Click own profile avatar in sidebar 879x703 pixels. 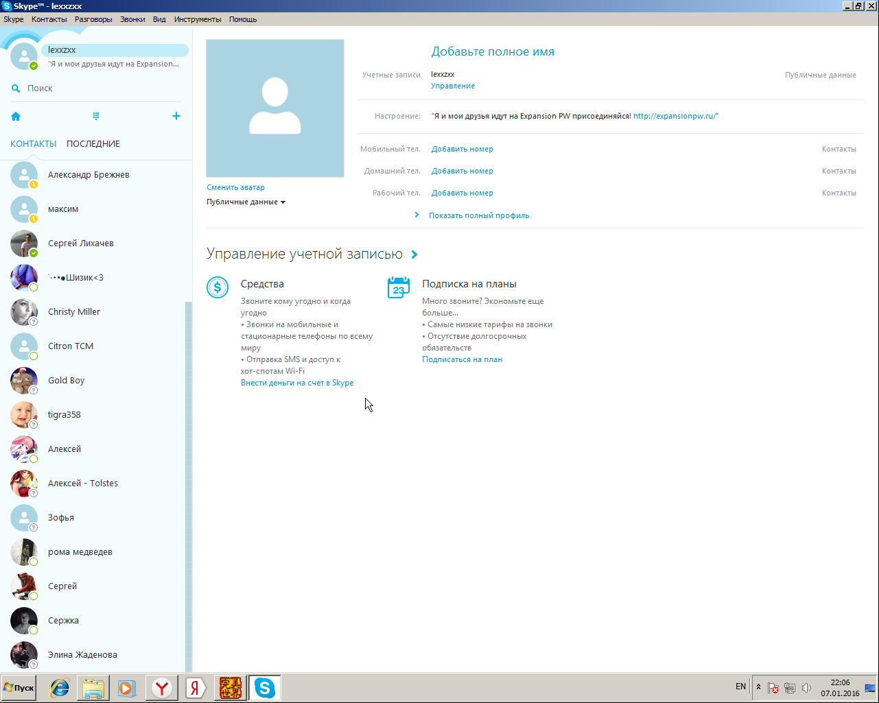pyautogui.click(x=24, y=56)
